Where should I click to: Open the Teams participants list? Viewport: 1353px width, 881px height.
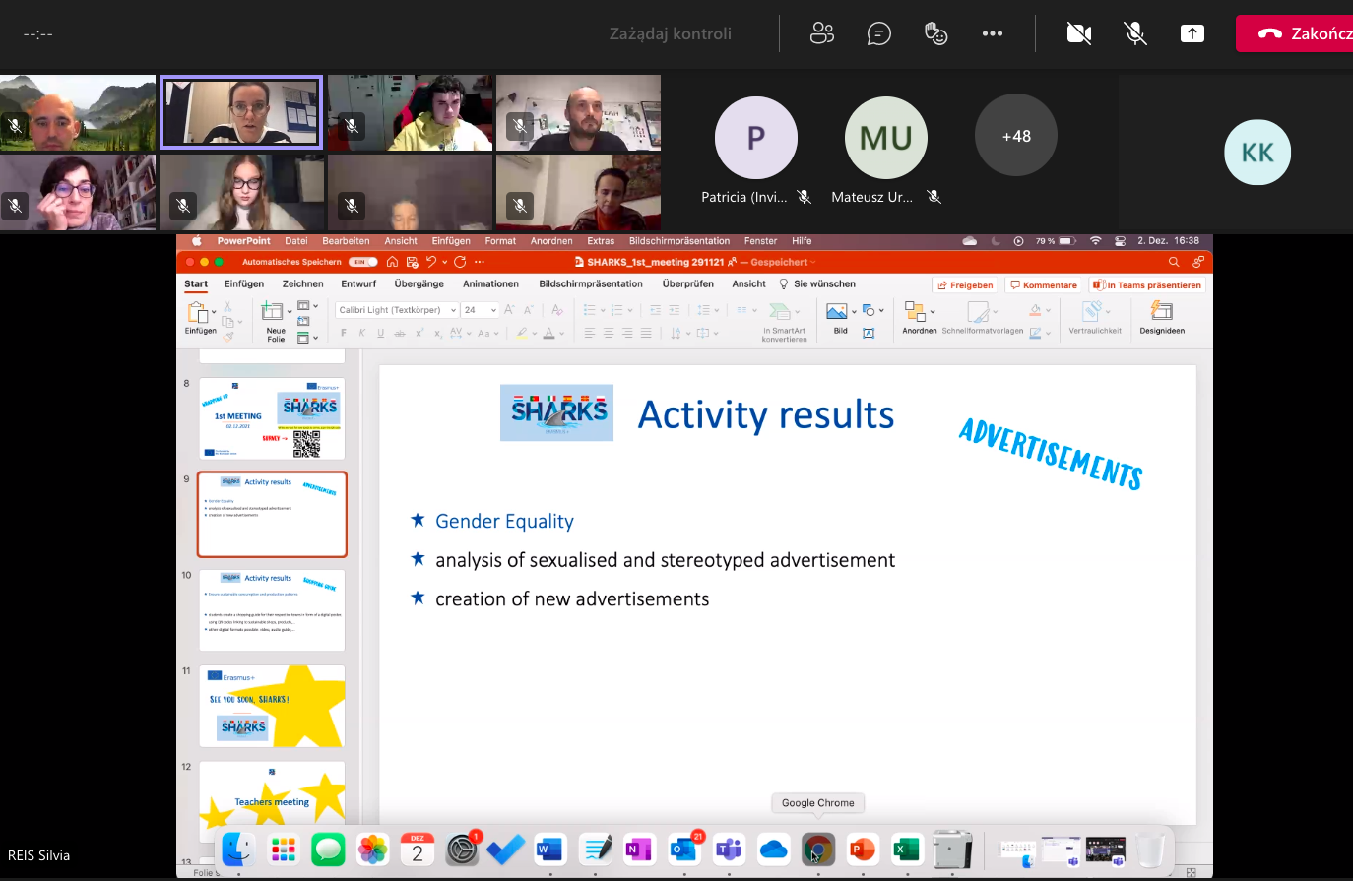[822, 33]
